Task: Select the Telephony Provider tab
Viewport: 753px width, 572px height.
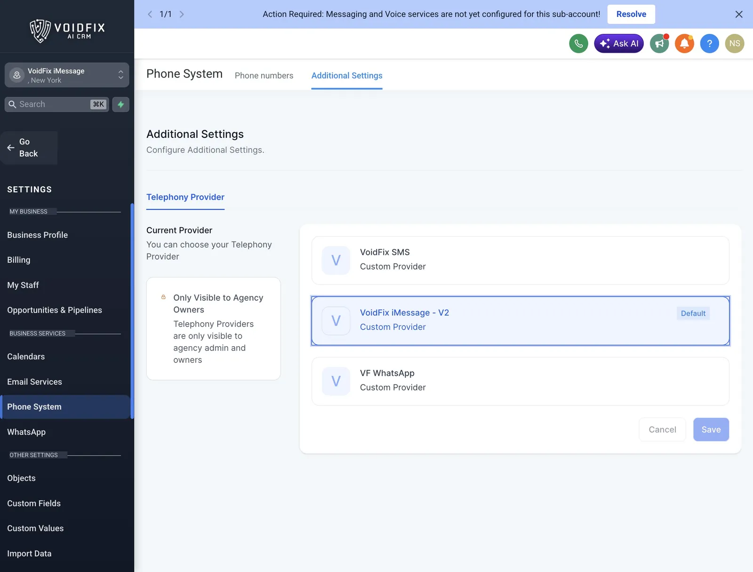Action: click(x=185, y=197)
